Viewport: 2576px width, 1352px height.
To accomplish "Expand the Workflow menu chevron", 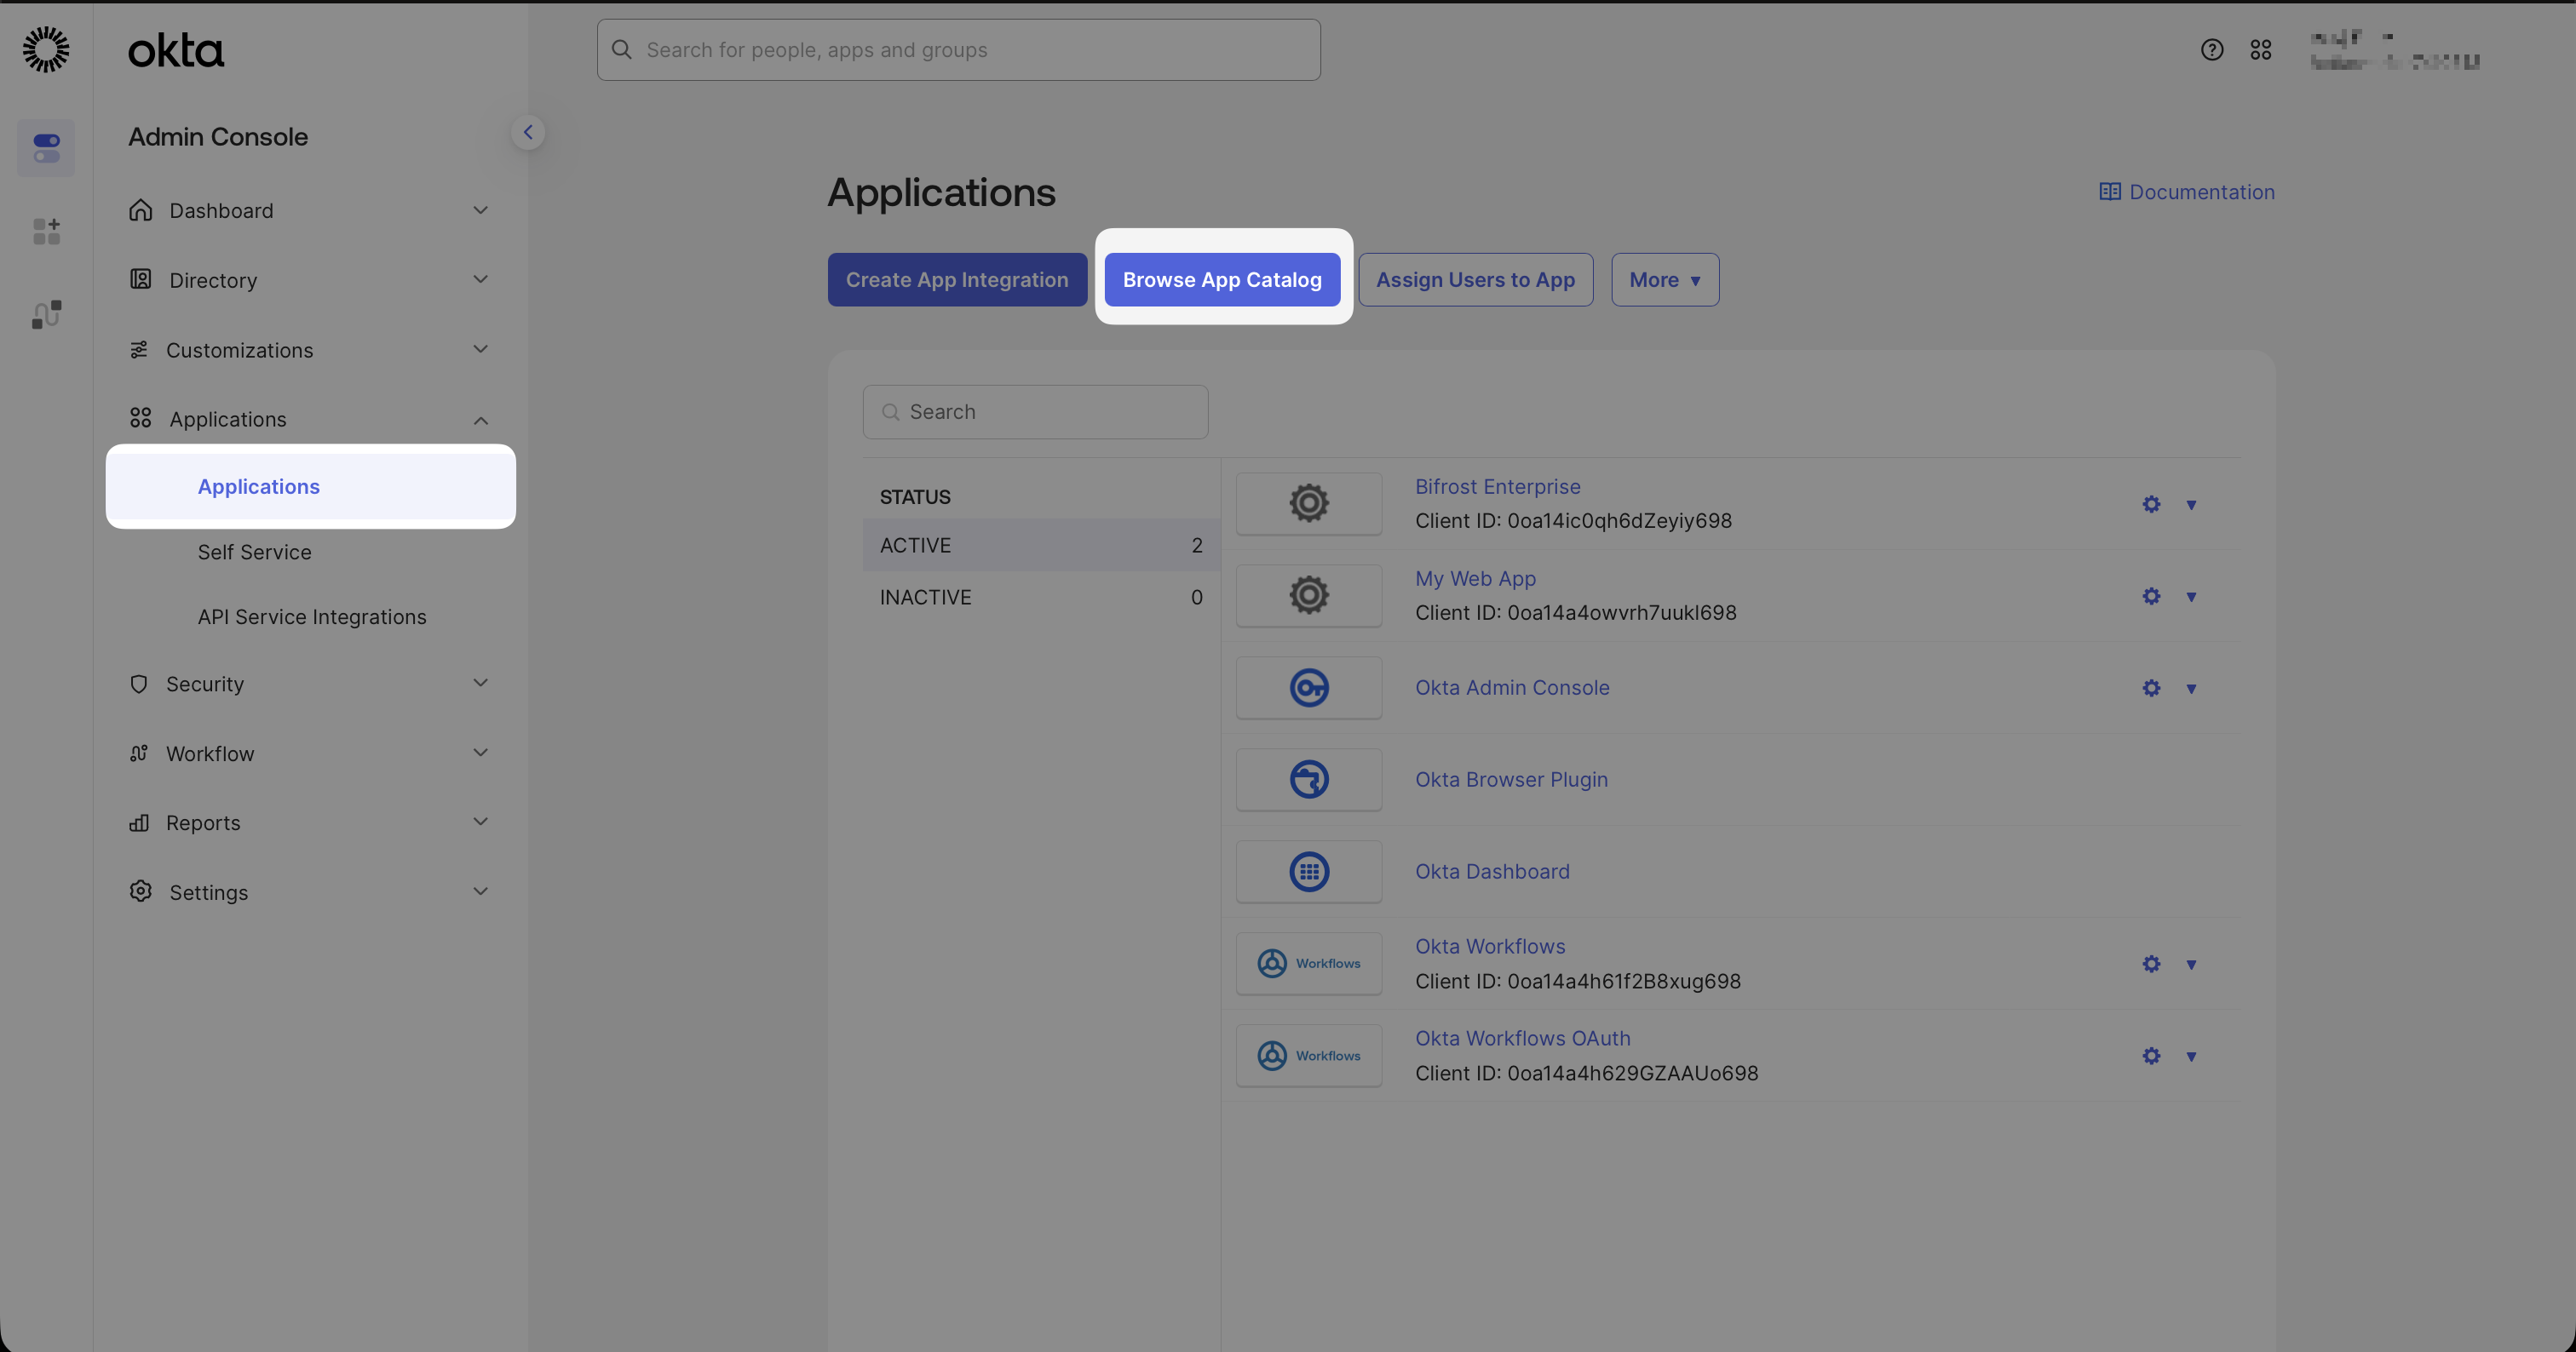I will pos(481,753).
